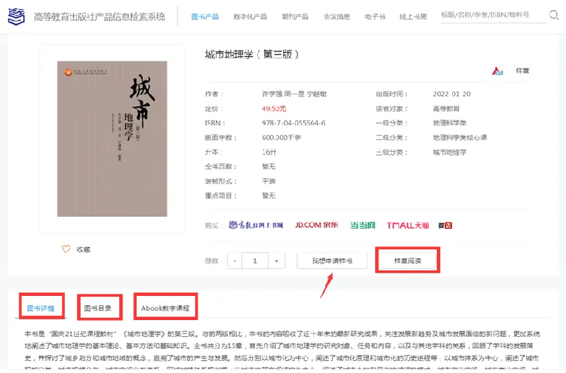Click the quantity input field showing 1
This screenshot has width=566, height=373.
pyautogui.click(x=255, y=260)
